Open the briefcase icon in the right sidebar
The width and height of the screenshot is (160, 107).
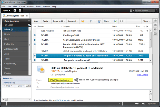[x=155, y=25]
